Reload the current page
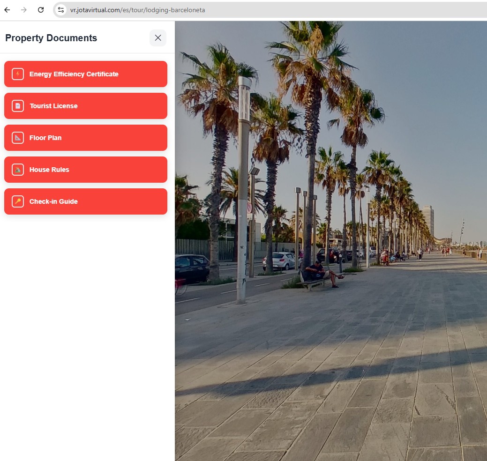 pos(41,10)
